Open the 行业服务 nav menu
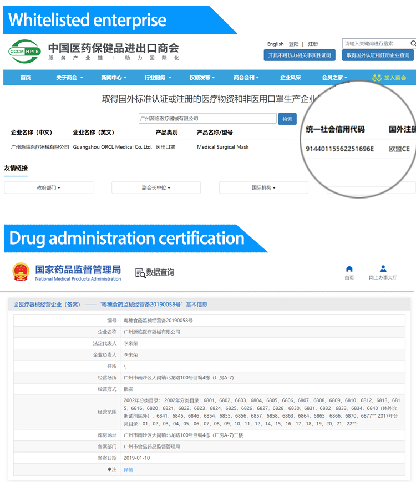The height and width of the screenshot is (482, 416). click(x=158, y=78)
